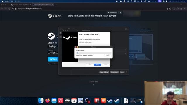The image size is (187, 105).
Task: Go forward in browser history
Action: coord(6,9)
